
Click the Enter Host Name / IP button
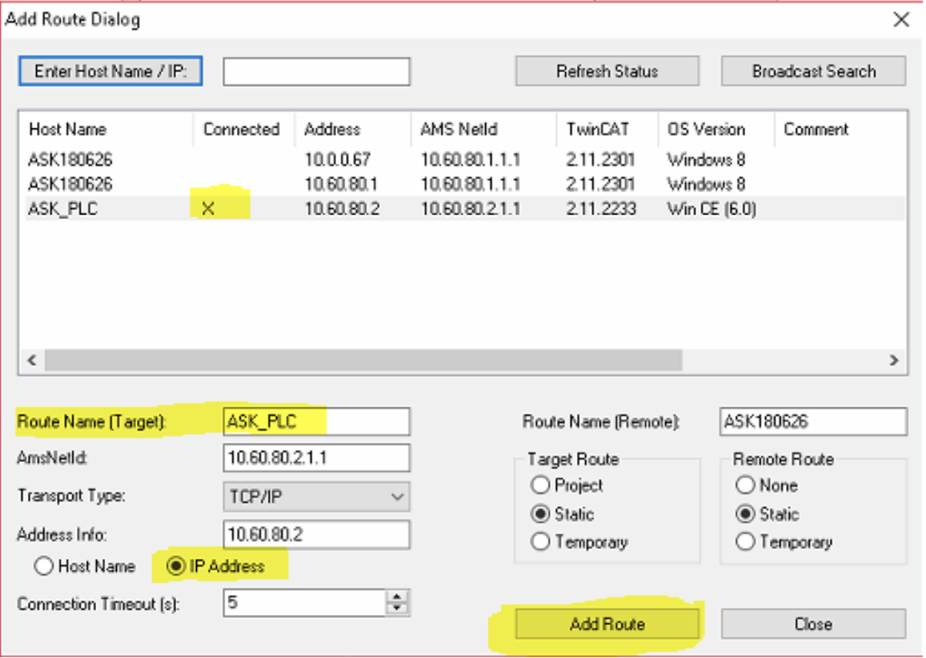coord(110,71)
